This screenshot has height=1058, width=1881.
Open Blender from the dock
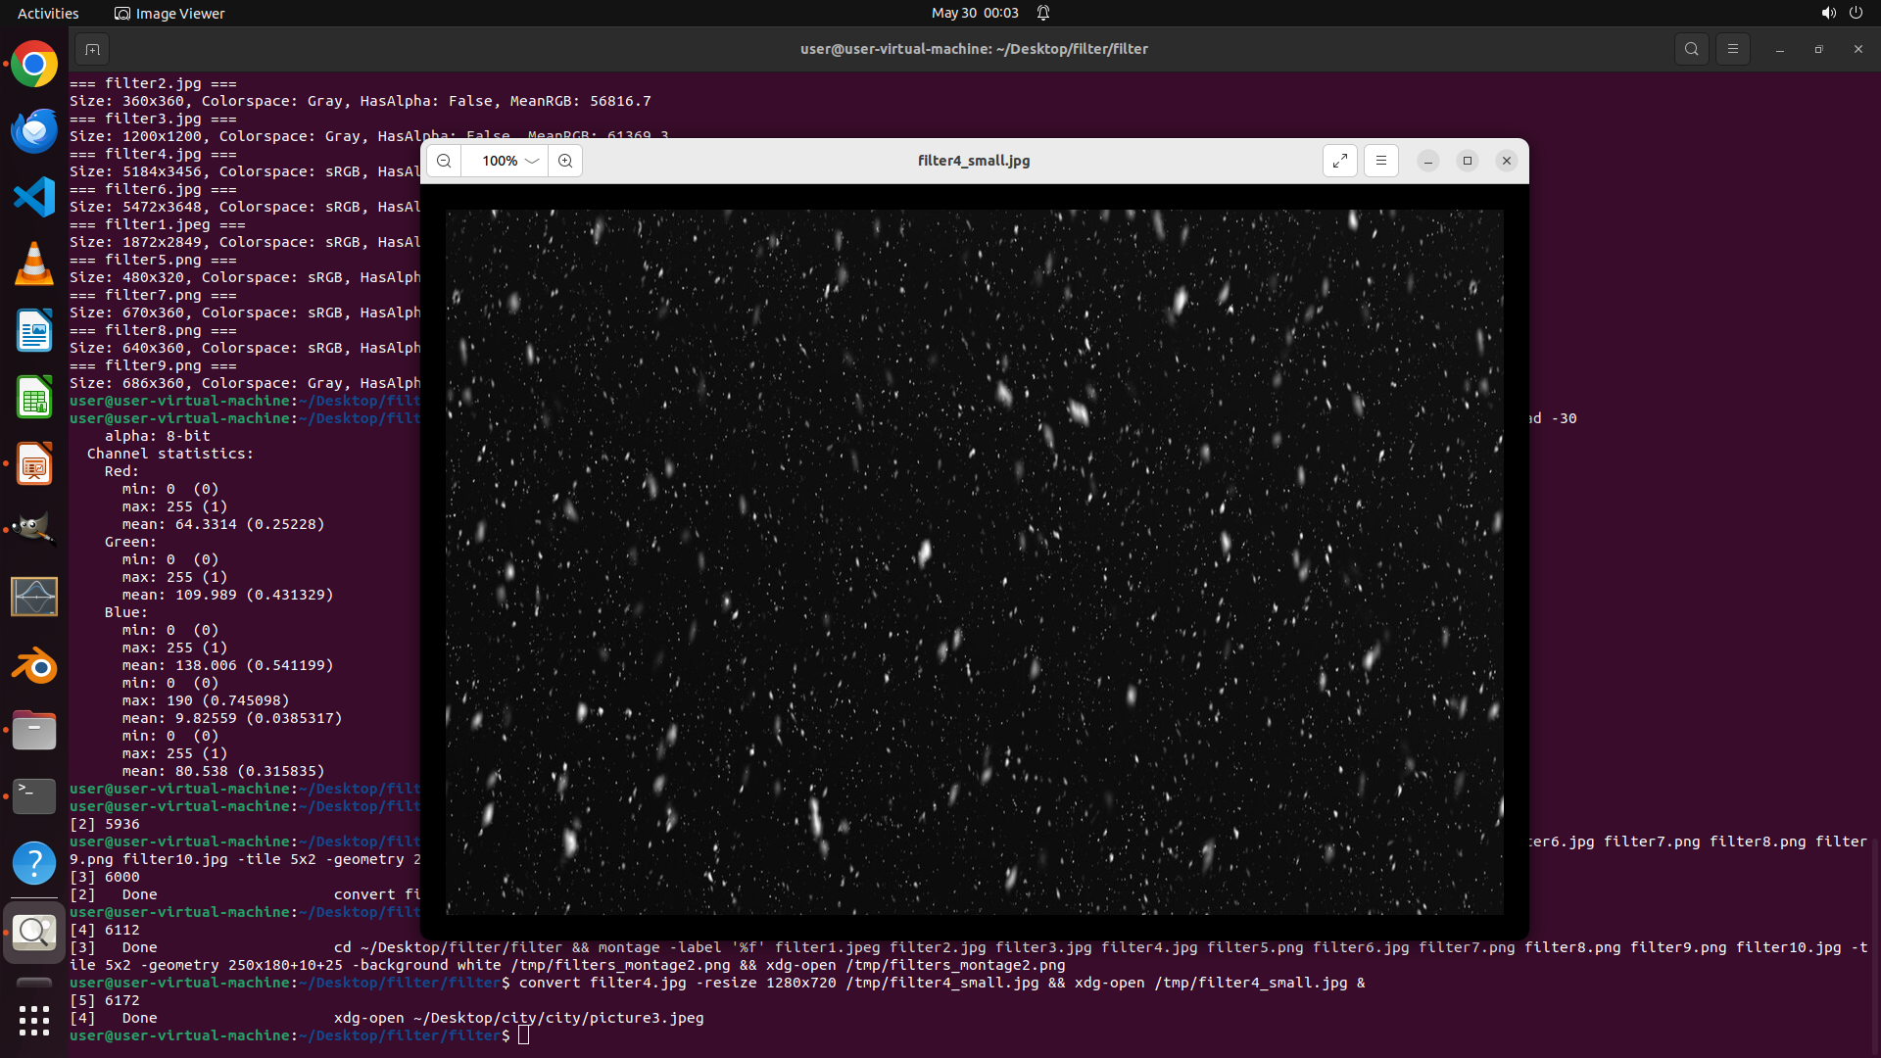point(34,664)
